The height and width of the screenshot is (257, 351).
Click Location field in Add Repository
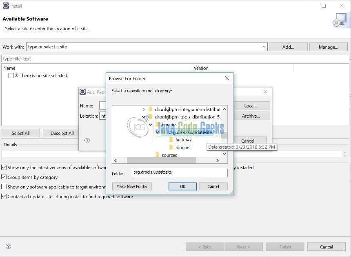[x=103, y=116]
